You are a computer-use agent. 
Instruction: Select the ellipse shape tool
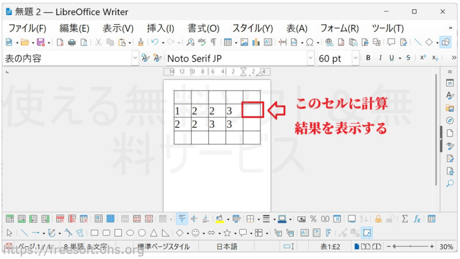point(130,233)
